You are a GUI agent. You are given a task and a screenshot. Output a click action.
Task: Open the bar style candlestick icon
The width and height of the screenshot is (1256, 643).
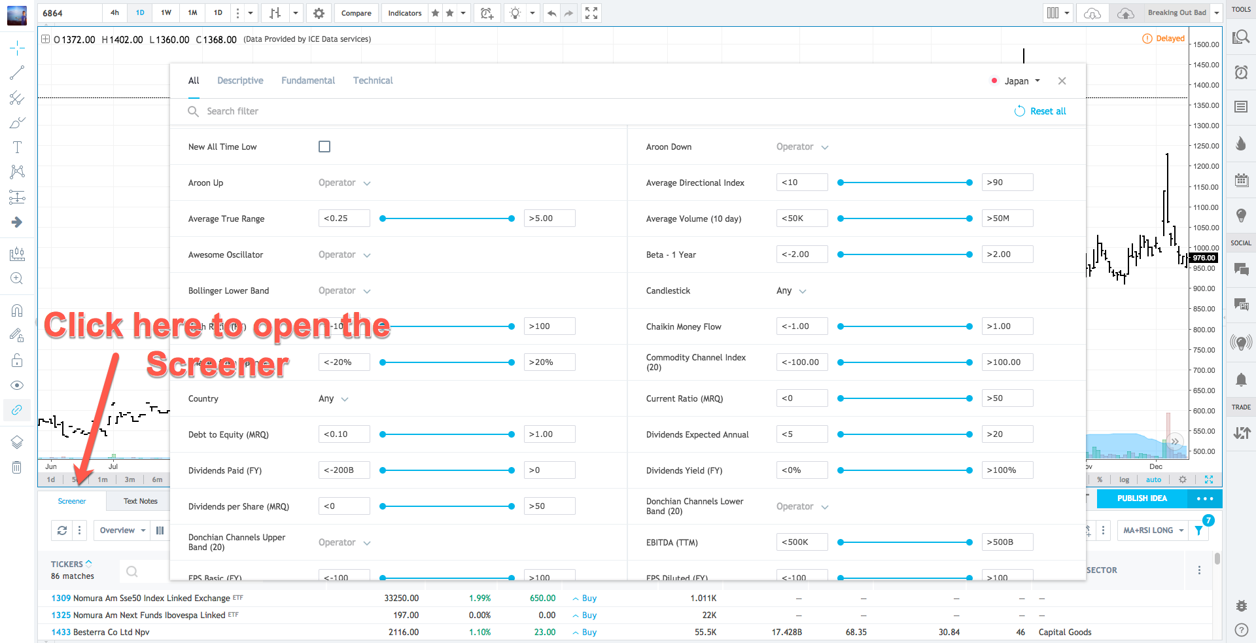pos(275,13)
